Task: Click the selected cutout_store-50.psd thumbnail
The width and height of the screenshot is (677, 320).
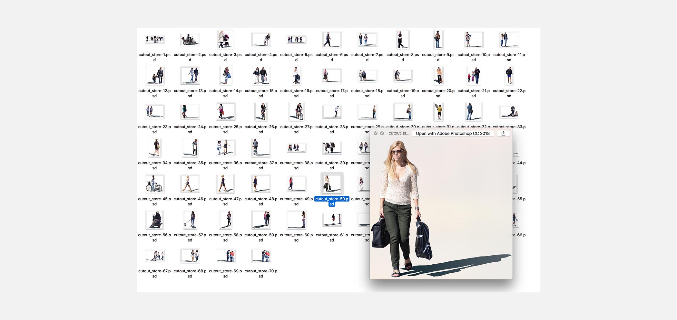Action: [x=332, y=184]
